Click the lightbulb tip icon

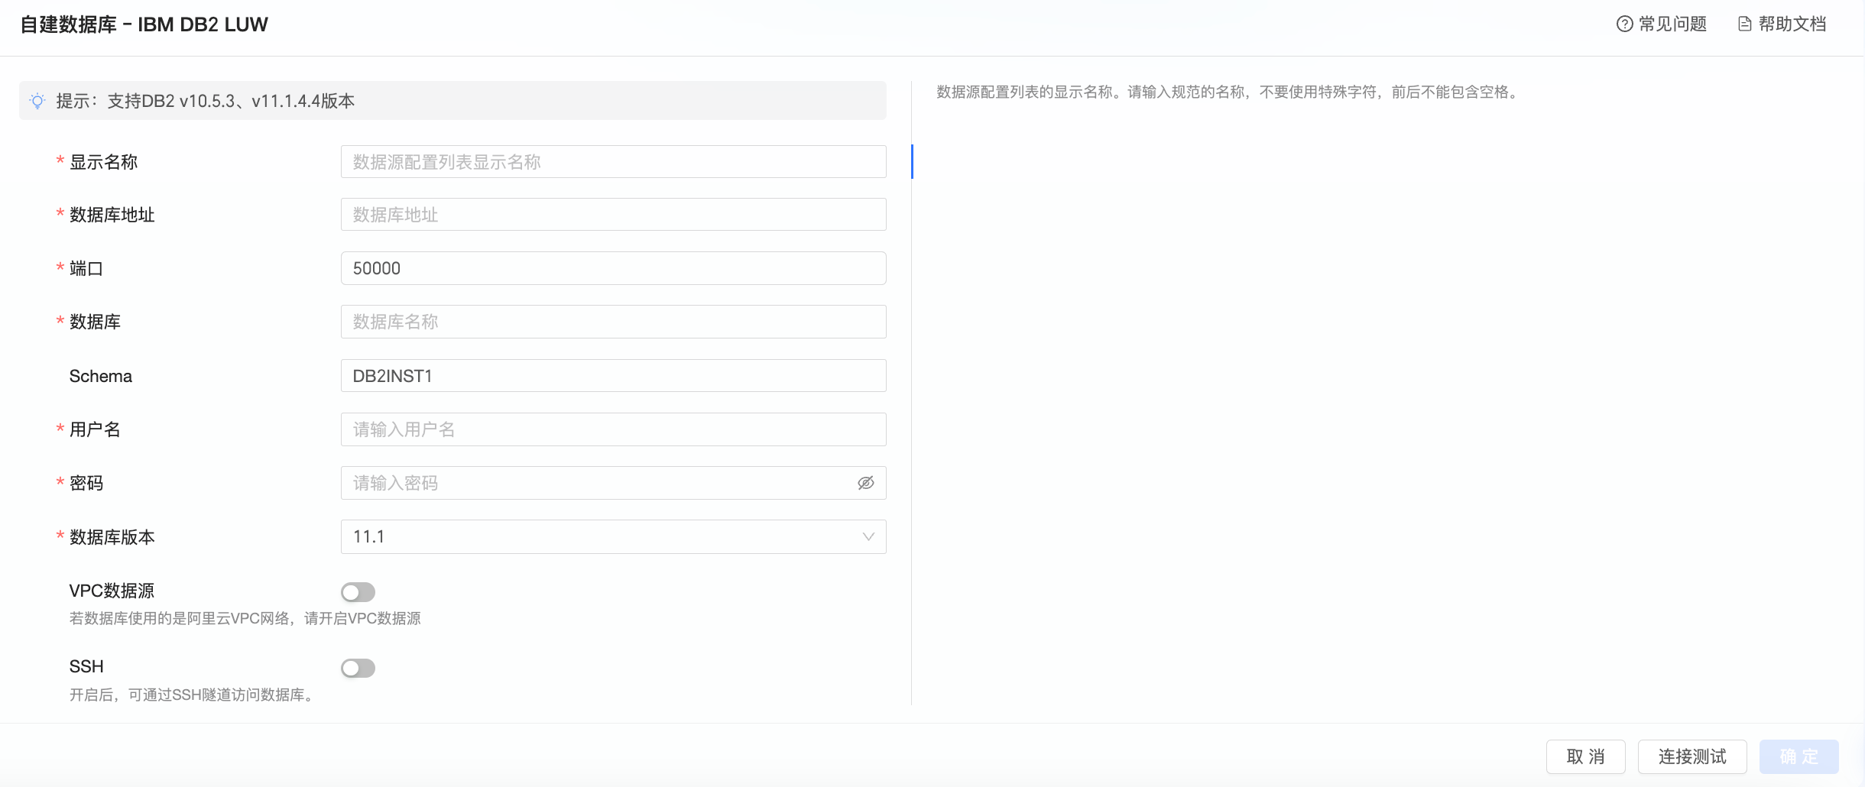pos(37,101)
